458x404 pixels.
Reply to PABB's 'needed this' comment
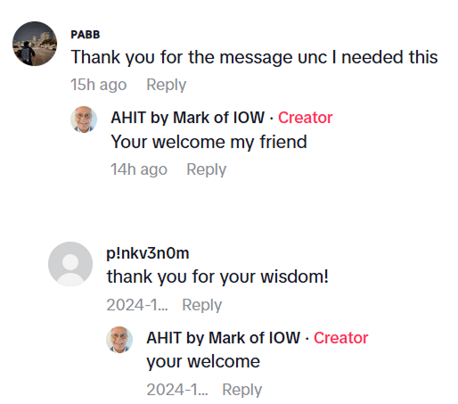[167, 85]
